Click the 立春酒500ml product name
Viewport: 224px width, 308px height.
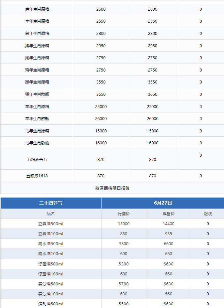tap(51, 224)
